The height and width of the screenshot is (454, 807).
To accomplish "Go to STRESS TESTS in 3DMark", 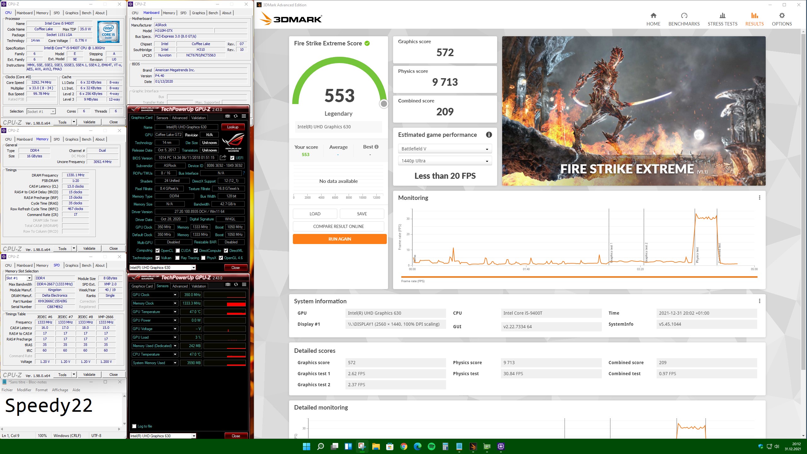I will [722, 20].
